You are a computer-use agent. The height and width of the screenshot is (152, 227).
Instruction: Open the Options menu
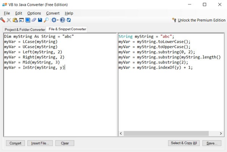click(x=34, y=13)
